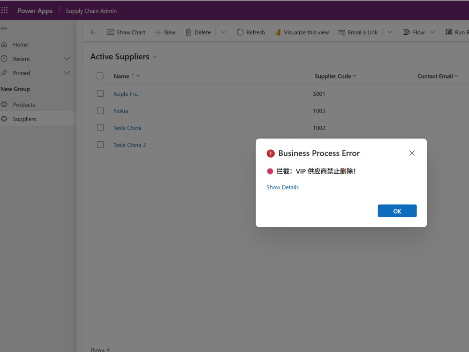Click the Run Report icon
Screen dimensions: 469x352
point(449,32)
